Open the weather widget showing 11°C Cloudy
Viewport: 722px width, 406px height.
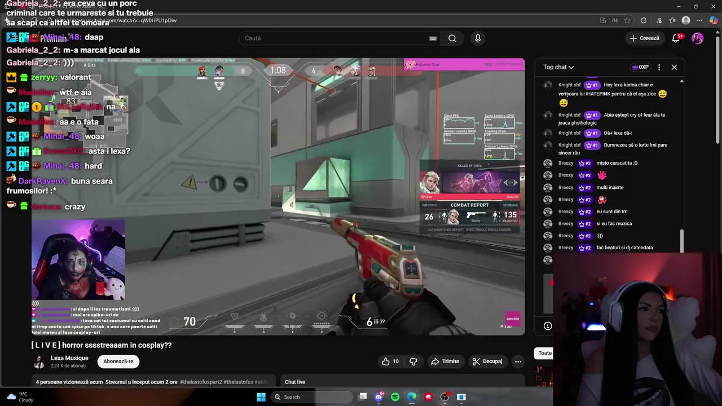(x=19, y=397)
